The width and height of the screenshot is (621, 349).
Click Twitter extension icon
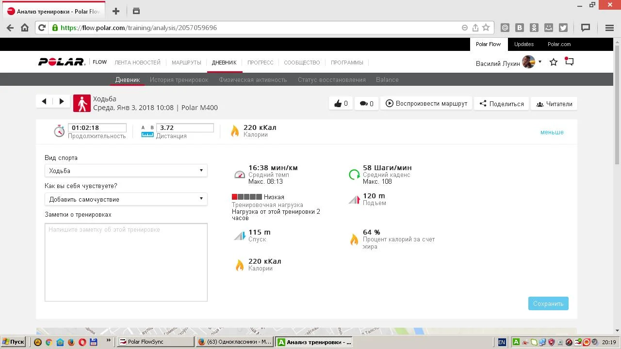tap(563, 28)
